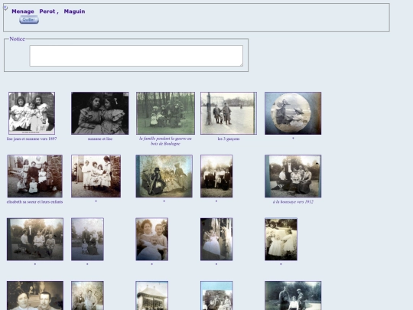Open photo 'la famille pendant la guerre'
The width and height of the screenshot is (413, 310).
click(165, 113)
